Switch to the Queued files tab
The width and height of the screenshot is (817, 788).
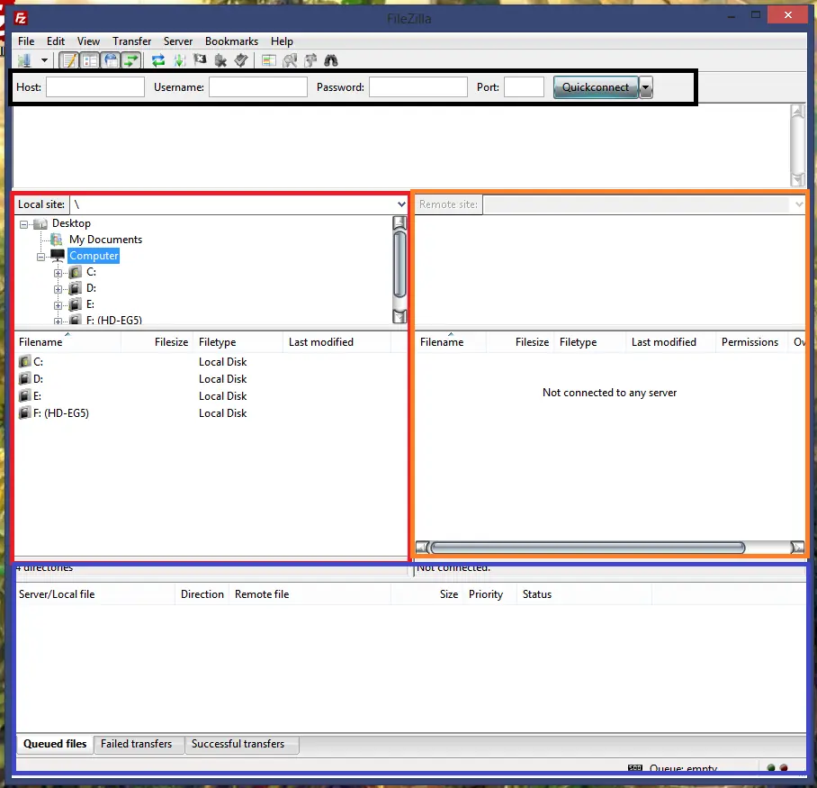click(55, 744)
